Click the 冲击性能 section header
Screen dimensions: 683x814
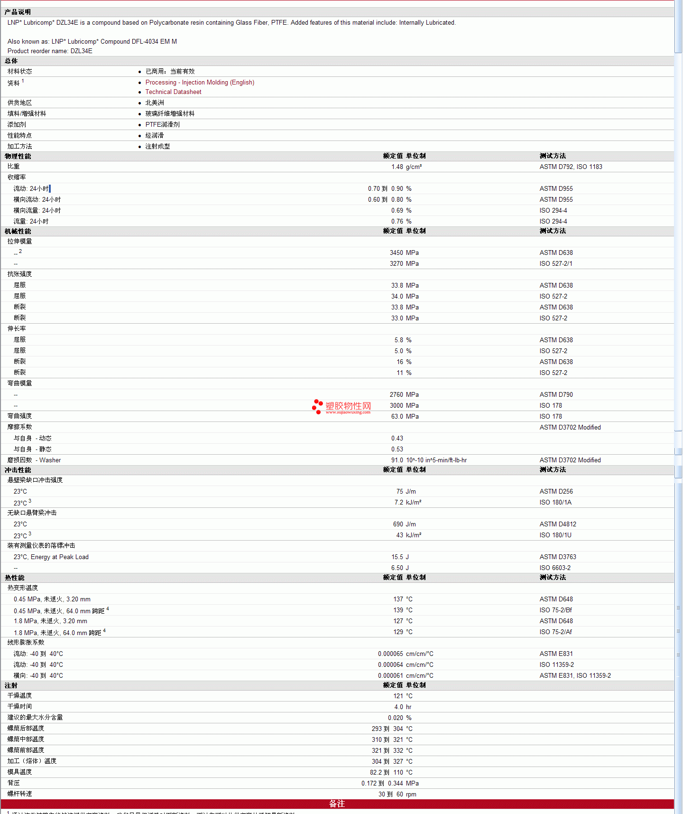pyautogui.click(x=18, y=470)
